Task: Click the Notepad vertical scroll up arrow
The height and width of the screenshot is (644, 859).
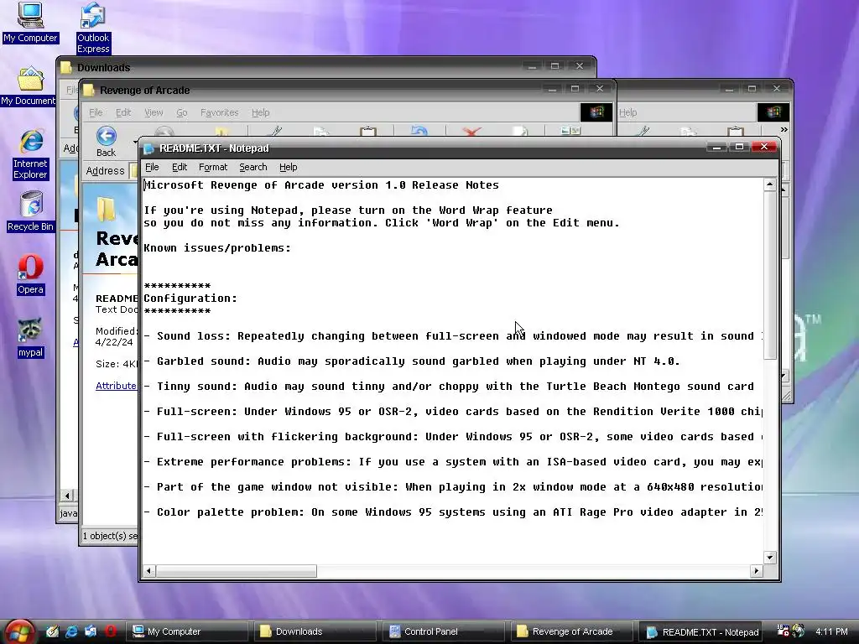Action: [x=770, y=184]
